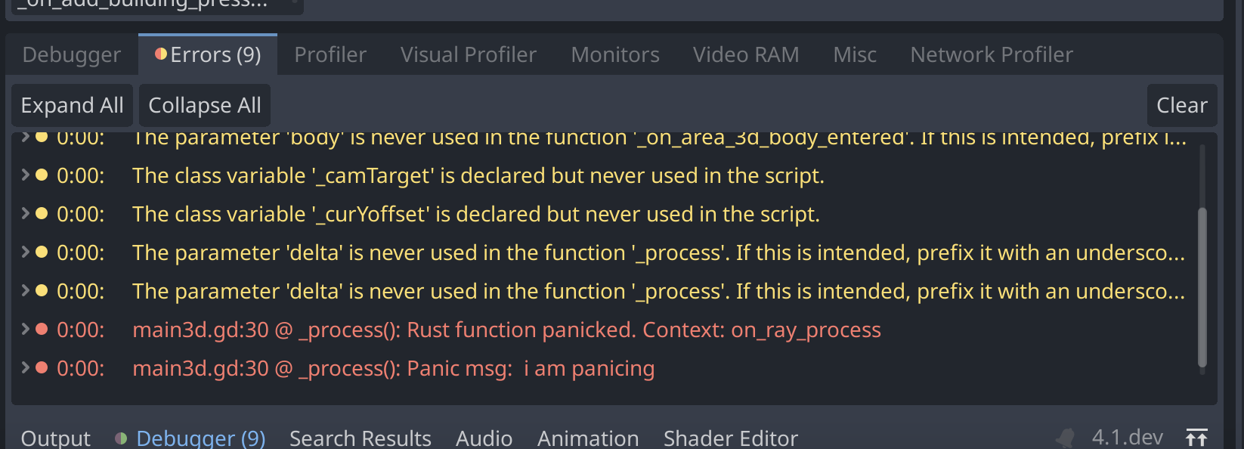Click the red dot beside the Rust panic error
The image size is (1244, 449).
[42, 330]
